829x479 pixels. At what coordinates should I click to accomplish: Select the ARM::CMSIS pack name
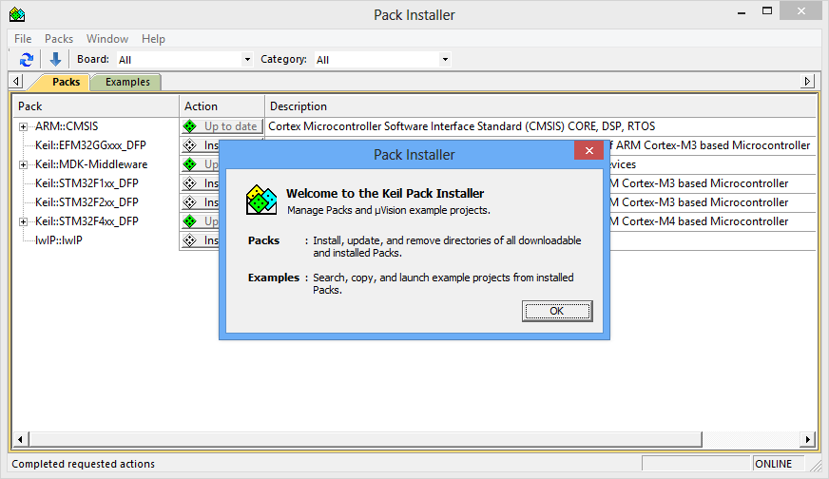pyautogui.click(x=67, y=126)
